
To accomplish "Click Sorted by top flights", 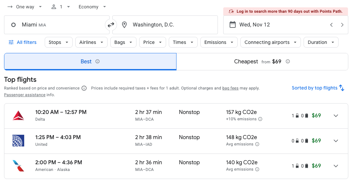I will pyautogui.click(x=318, y=88).
